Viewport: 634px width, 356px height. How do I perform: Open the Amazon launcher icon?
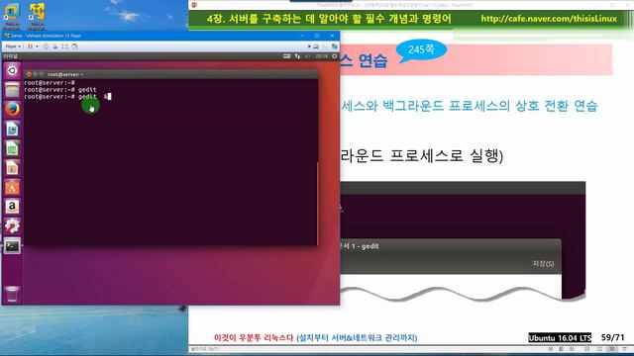[x=12, y=207]
